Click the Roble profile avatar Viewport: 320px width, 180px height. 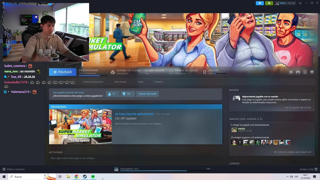coord(277,3)
